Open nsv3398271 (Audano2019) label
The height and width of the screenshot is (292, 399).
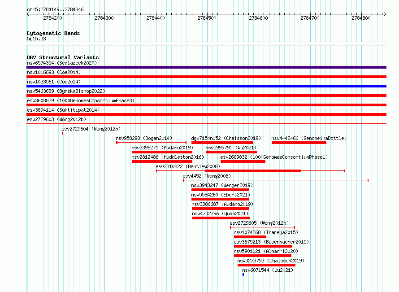click(x=162, y=148)
